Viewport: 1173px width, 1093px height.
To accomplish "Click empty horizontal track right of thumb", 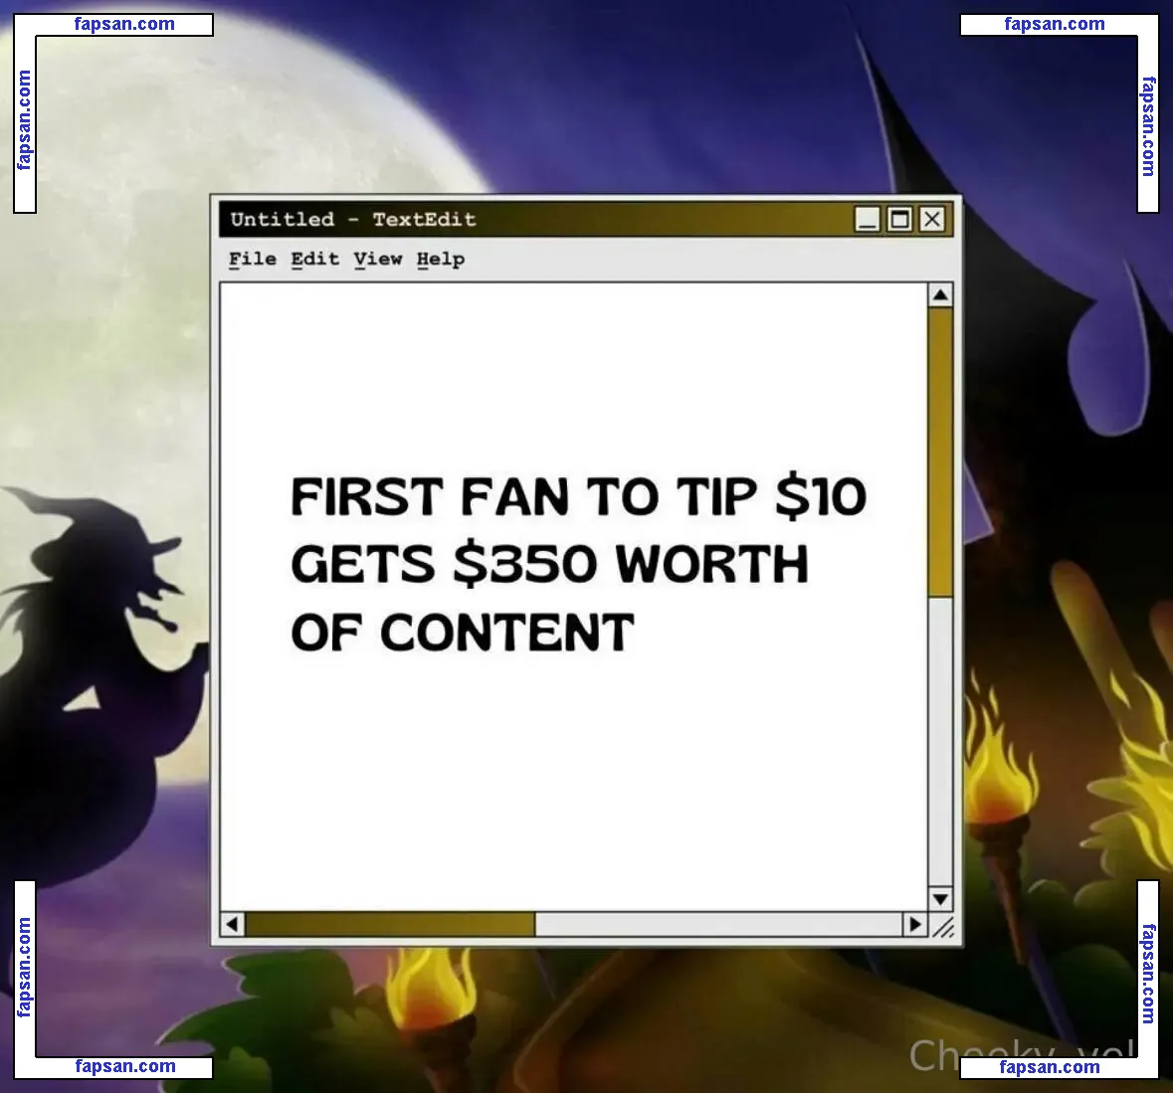I will (x=718, y=925).
